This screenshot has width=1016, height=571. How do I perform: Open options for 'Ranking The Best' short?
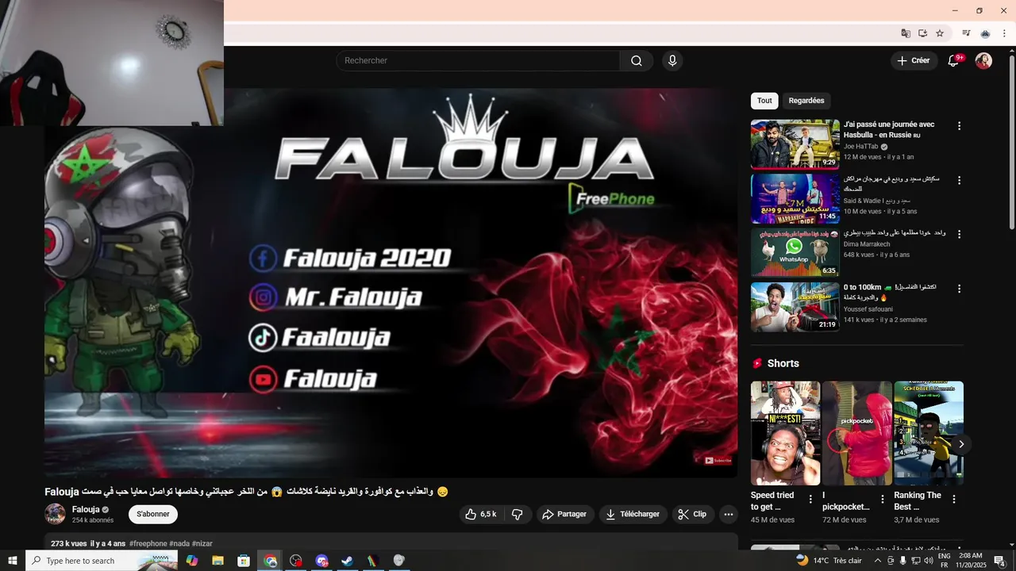(954, 499)
